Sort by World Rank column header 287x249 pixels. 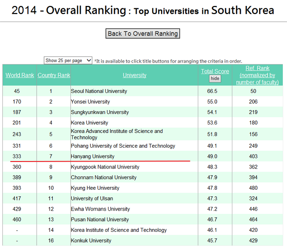(20, 75)
